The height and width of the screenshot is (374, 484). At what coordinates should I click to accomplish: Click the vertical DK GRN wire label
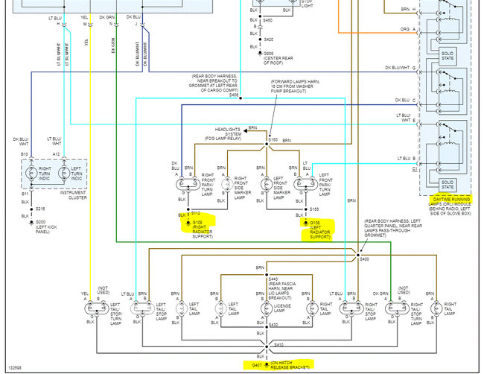[113, 45]
